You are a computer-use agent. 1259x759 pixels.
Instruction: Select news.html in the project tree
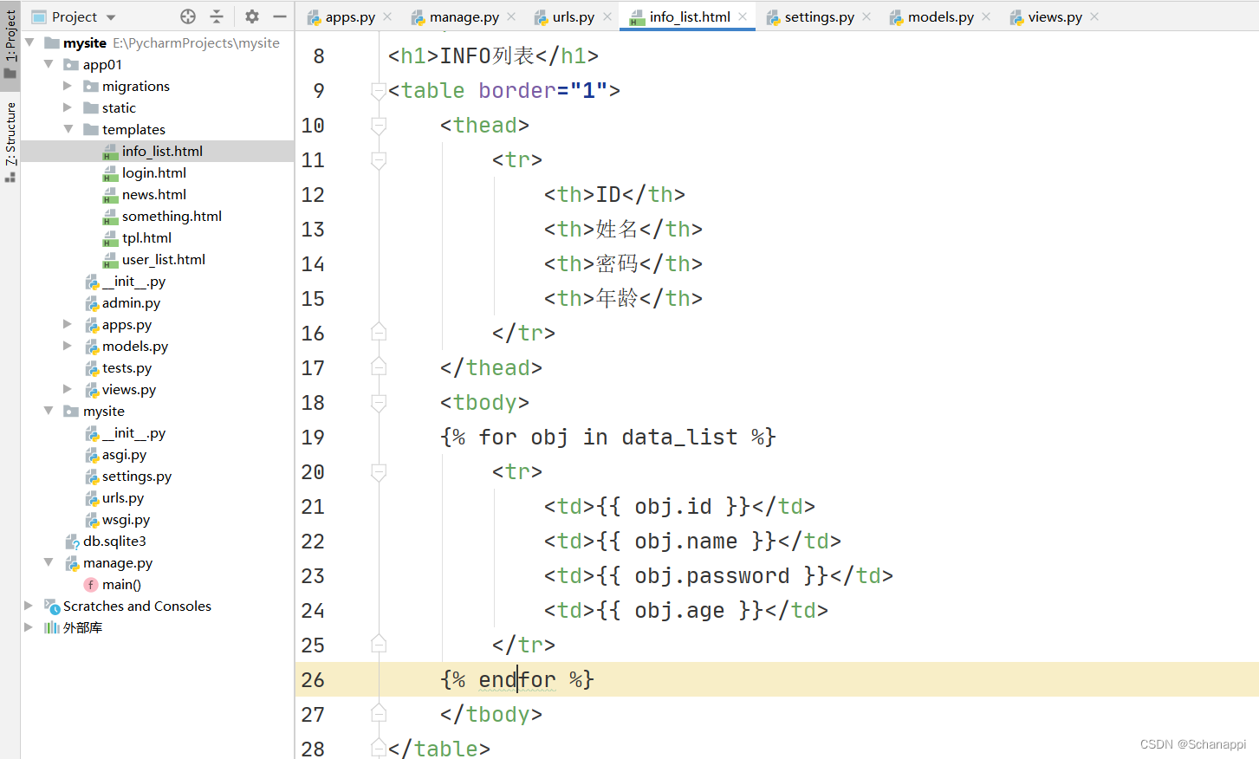click(153, 194)
